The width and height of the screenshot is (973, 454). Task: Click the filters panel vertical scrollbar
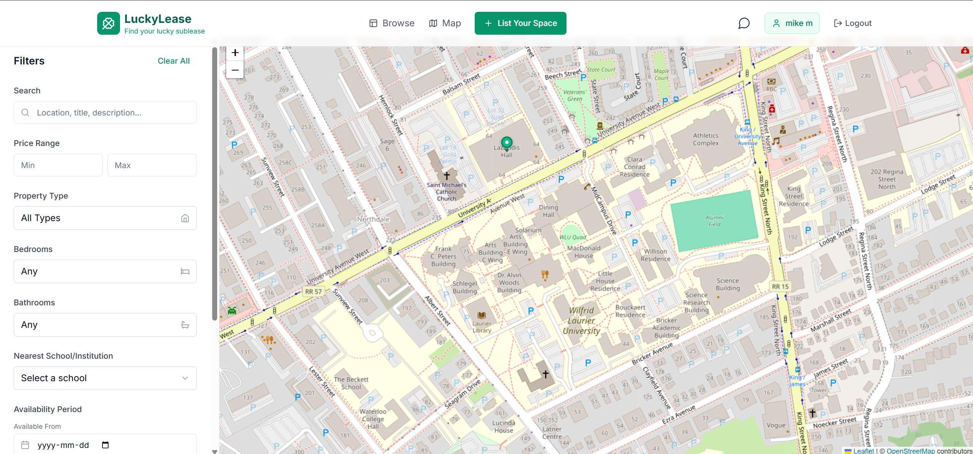[214, 183]
